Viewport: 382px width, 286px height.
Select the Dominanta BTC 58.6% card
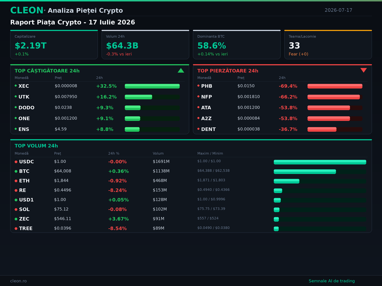(x=237, y=45)
